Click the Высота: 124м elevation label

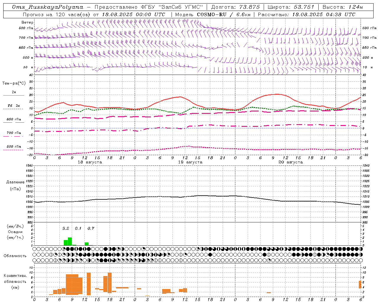pyautogui.click(x=343, y=7)
